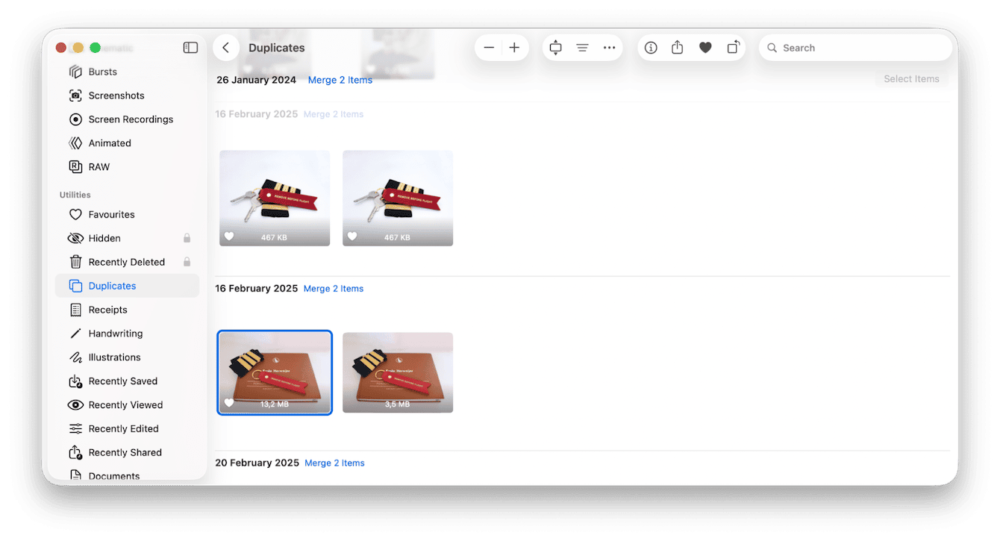
Task: Open the Screenshots album
Action: point(116,95)
